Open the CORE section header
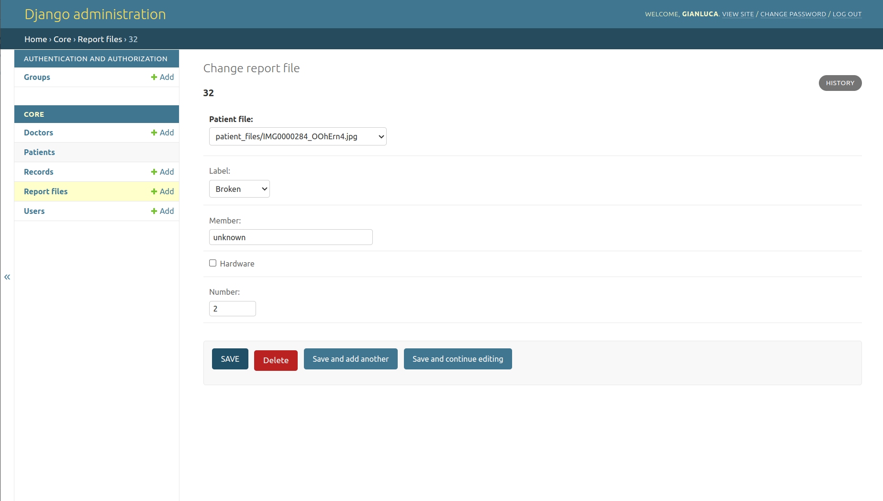 pos(34,114)
